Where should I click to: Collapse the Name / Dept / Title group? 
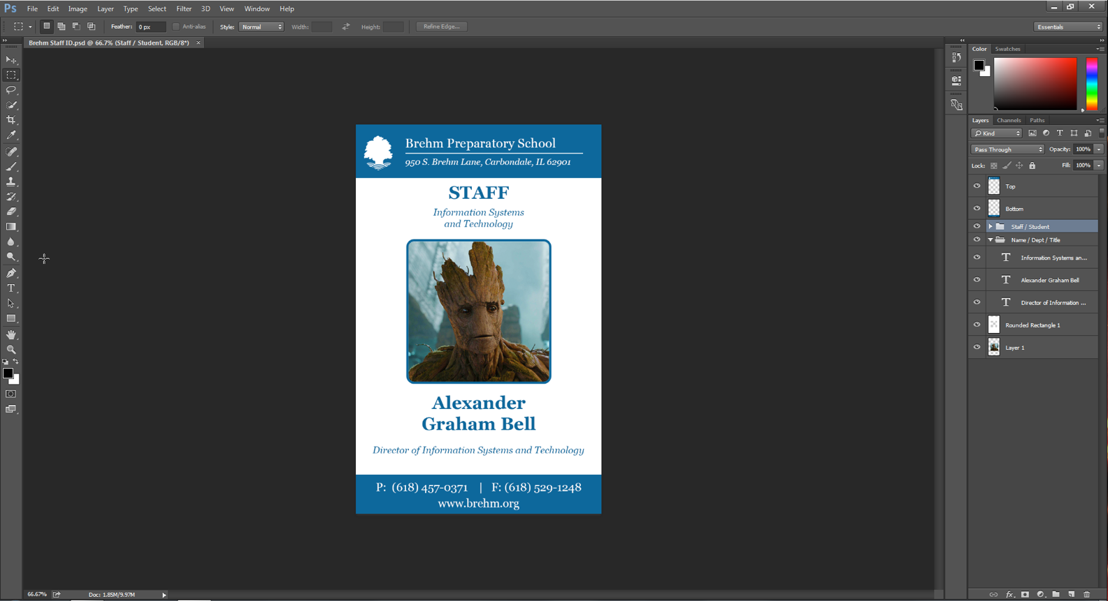coord(990,240)
